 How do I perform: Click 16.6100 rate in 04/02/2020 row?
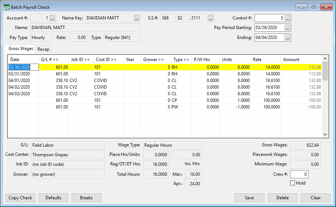click(x=266, y=87)
